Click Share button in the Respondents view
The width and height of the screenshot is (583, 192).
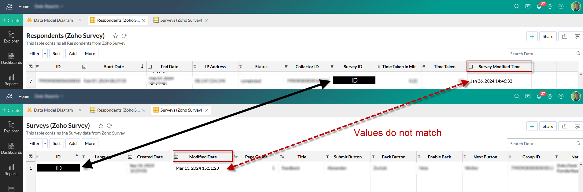(x=548, y=36)
